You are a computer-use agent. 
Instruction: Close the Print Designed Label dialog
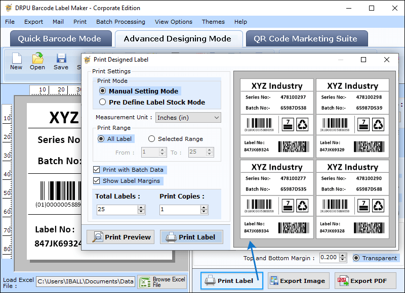(387, 60)
